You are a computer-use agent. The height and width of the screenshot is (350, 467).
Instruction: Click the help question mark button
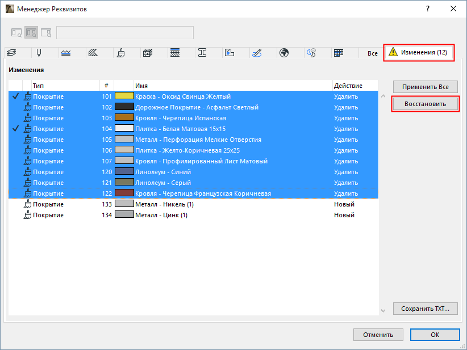coord(428,9)
